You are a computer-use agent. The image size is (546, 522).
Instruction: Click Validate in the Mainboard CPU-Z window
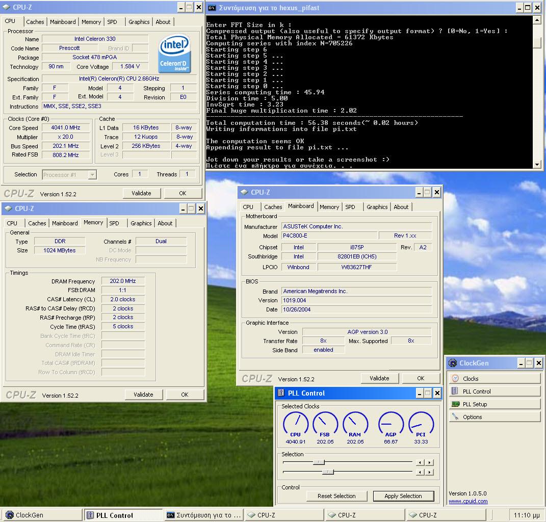click(380, 378)
